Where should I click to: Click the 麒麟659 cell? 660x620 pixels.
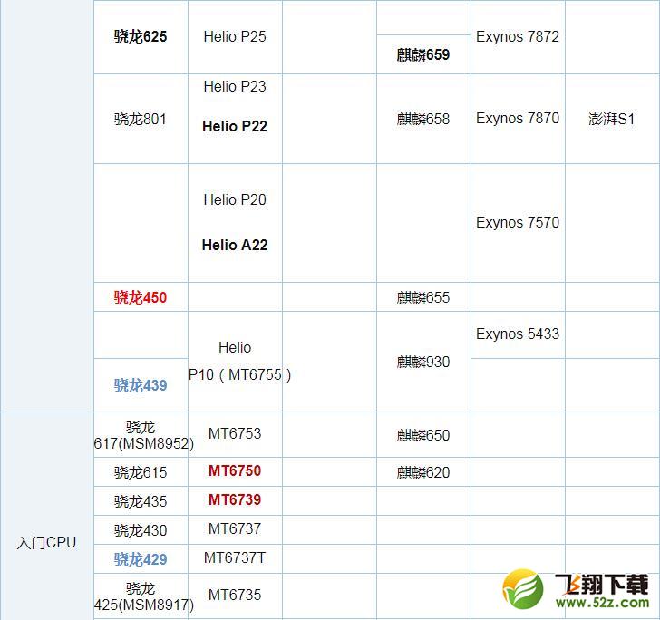pos(423,54)
